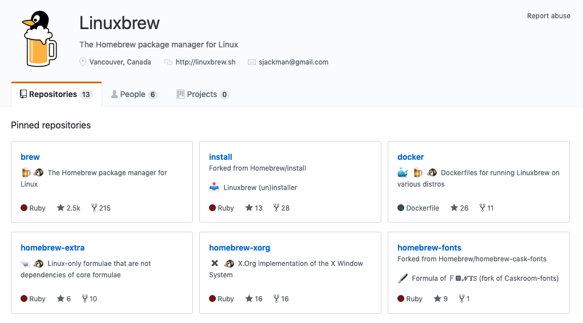Click the star icon on docker card
This screenshot has width=583, height=323.
click(454, 207)
